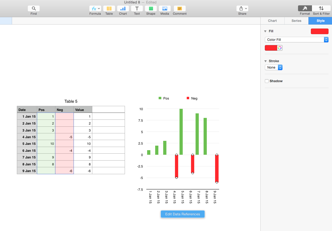Select Neg cell containing -5
This screenshot has height=231, width=332.
[64, 137]
